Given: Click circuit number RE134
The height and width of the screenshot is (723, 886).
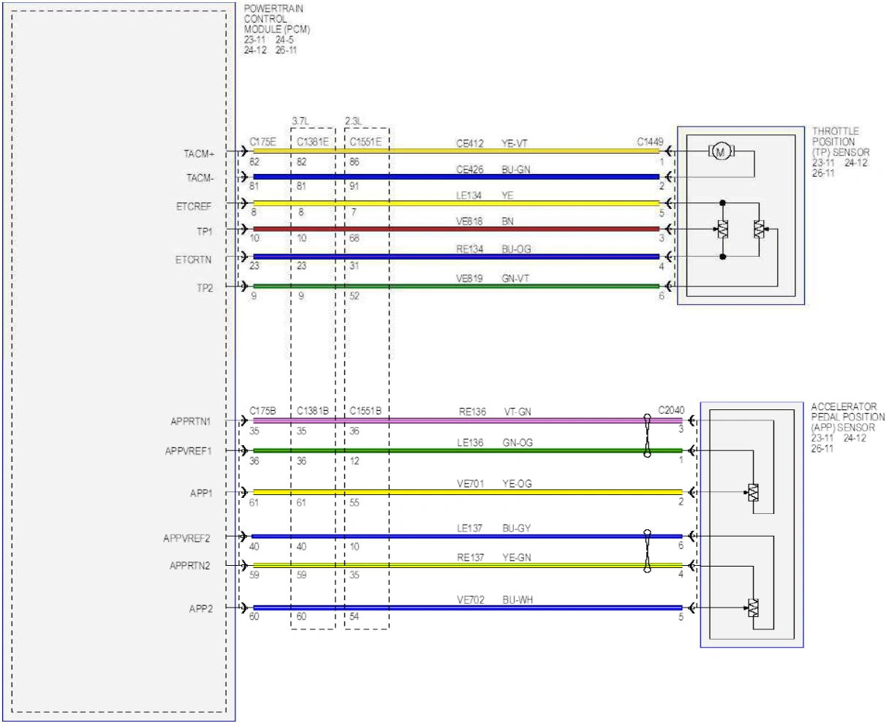Looking at the screenshot, I should pos(469,249).
